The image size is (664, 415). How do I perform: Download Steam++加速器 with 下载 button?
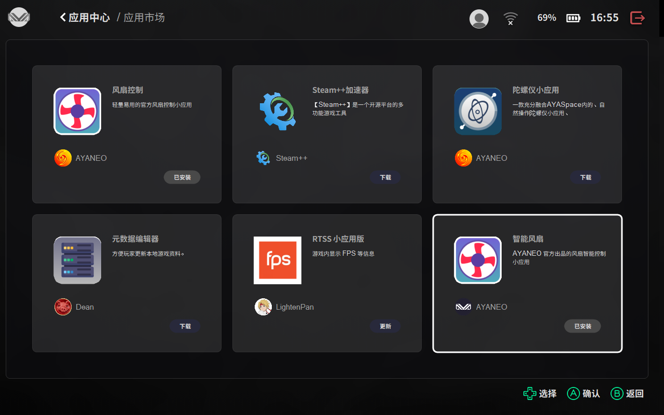385,177
